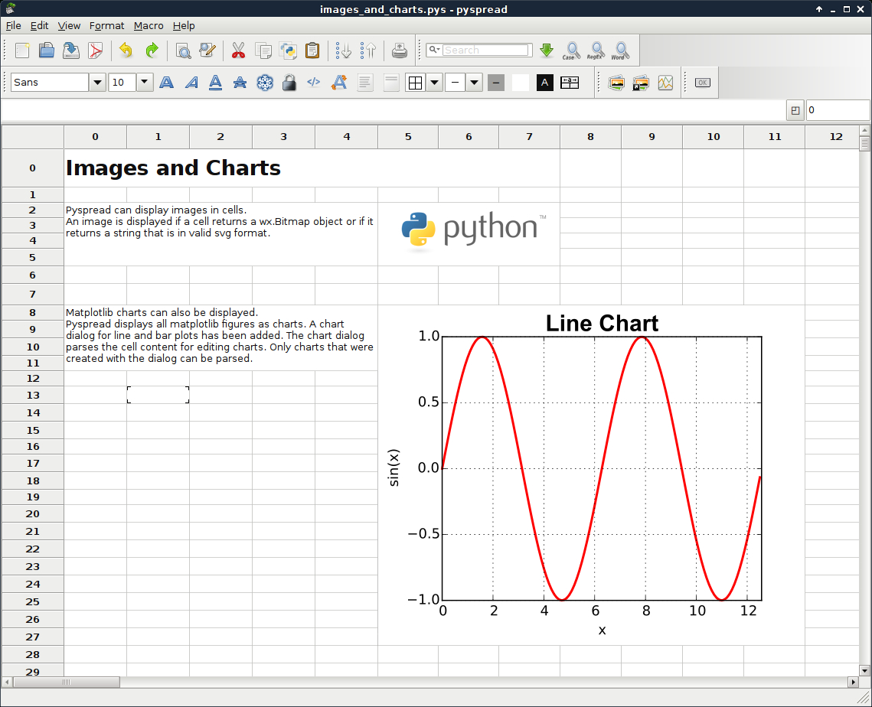This screenshot has width=872, height=707.
Task: Open the Format menu
Action: click(106, 25)
